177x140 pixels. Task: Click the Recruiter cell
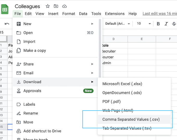click(x=115, y=51)
